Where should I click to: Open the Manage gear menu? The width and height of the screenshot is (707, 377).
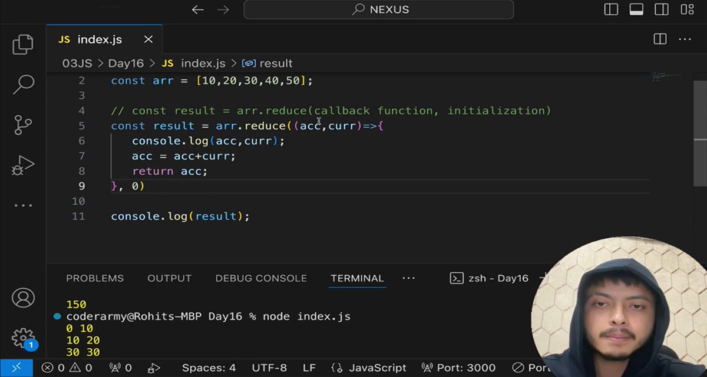click(x=23, y=338)
